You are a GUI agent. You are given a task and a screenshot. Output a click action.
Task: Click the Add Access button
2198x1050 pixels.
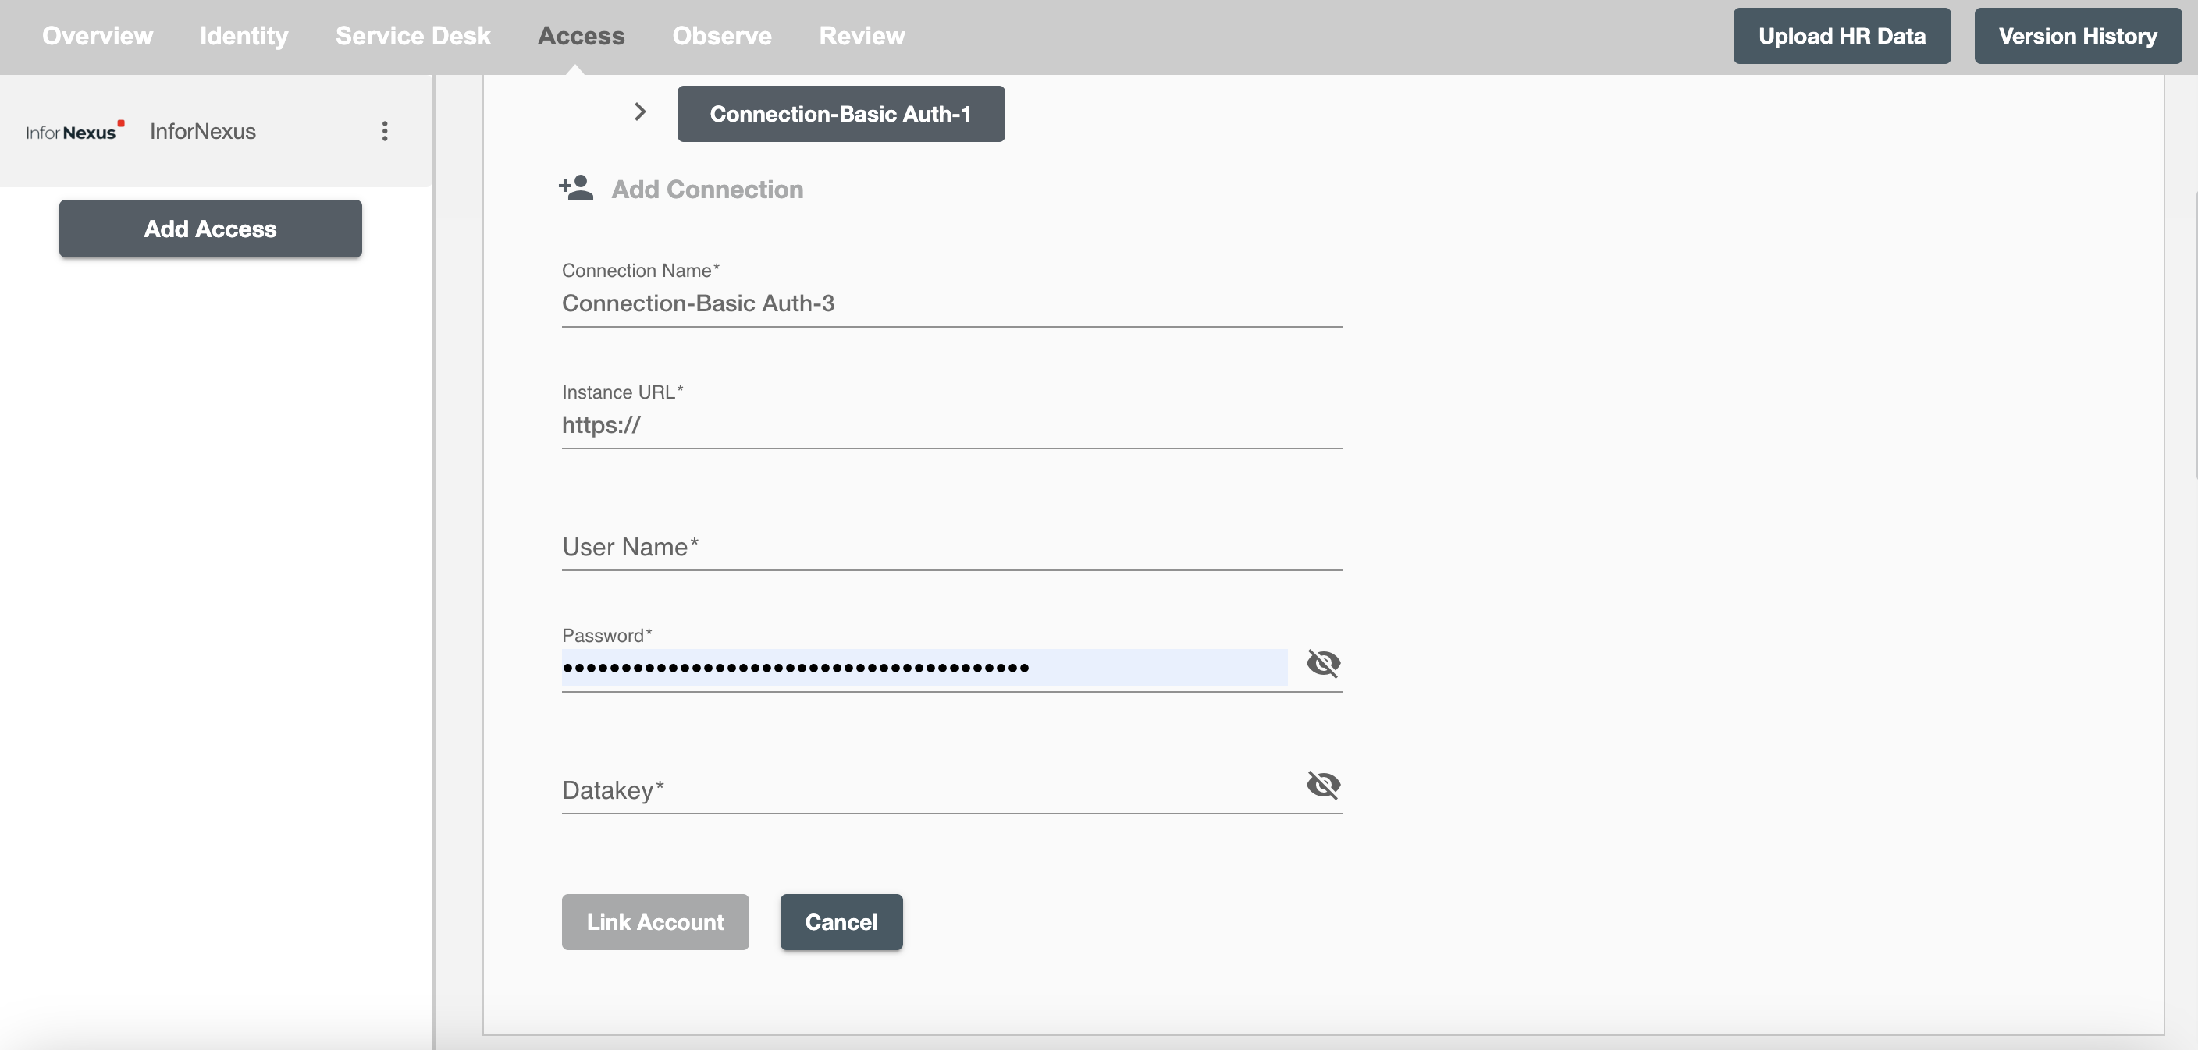[x=210, y=229]
